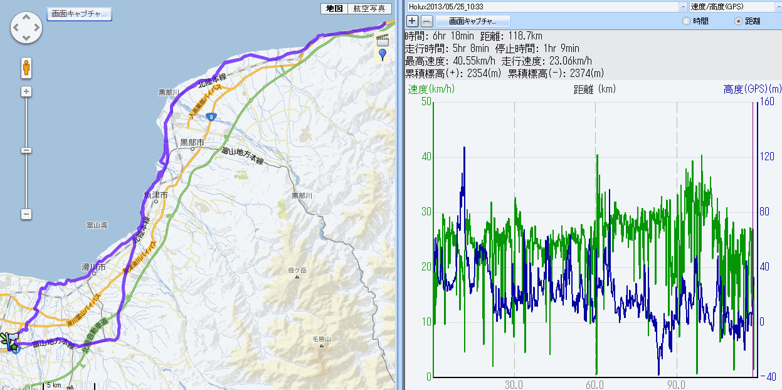Pick the Street View pegman icon

[26, 68]
